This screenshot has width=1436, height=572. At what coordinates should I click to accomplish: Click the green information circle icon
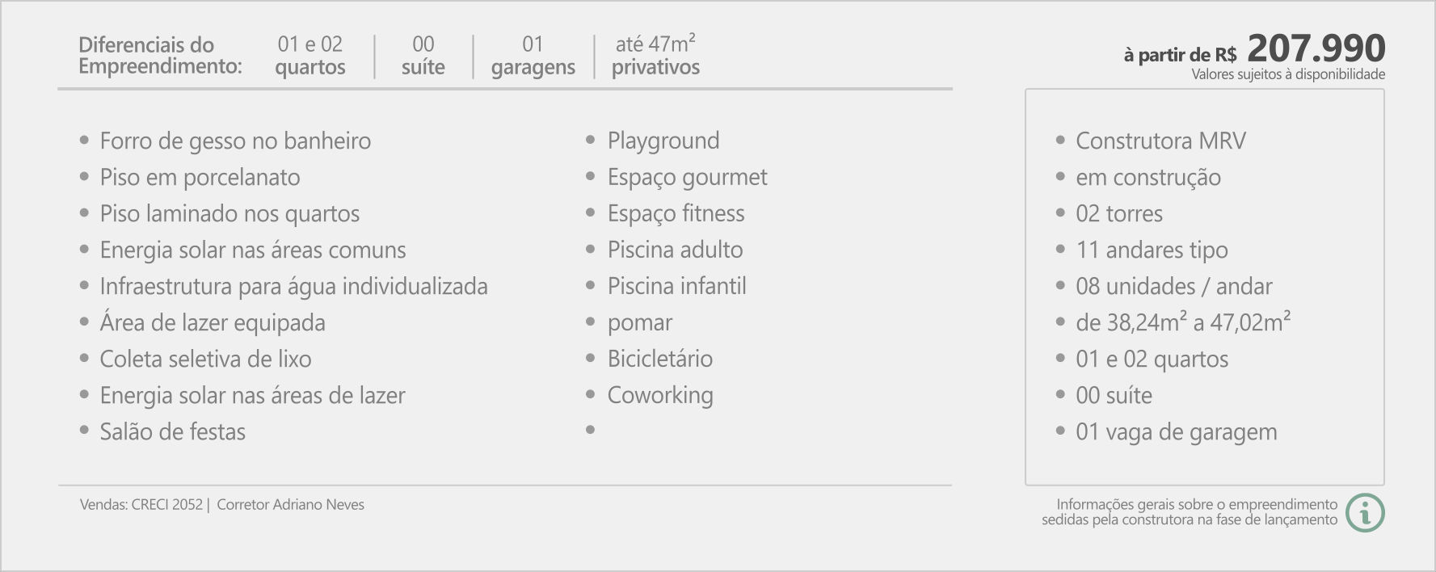click(1365, 512)
